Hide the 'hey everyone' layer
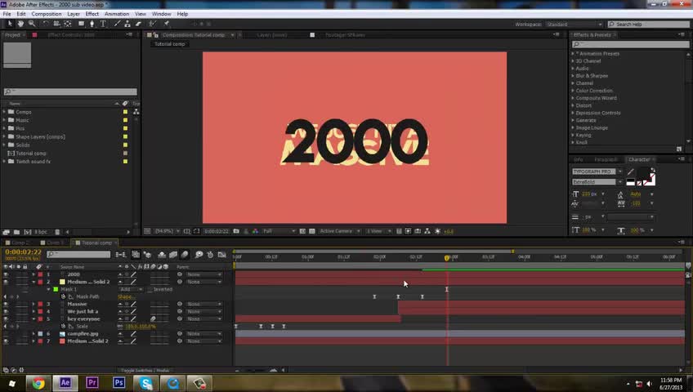The width and height of the screenshot is (693, 392). tap(6, 318)
